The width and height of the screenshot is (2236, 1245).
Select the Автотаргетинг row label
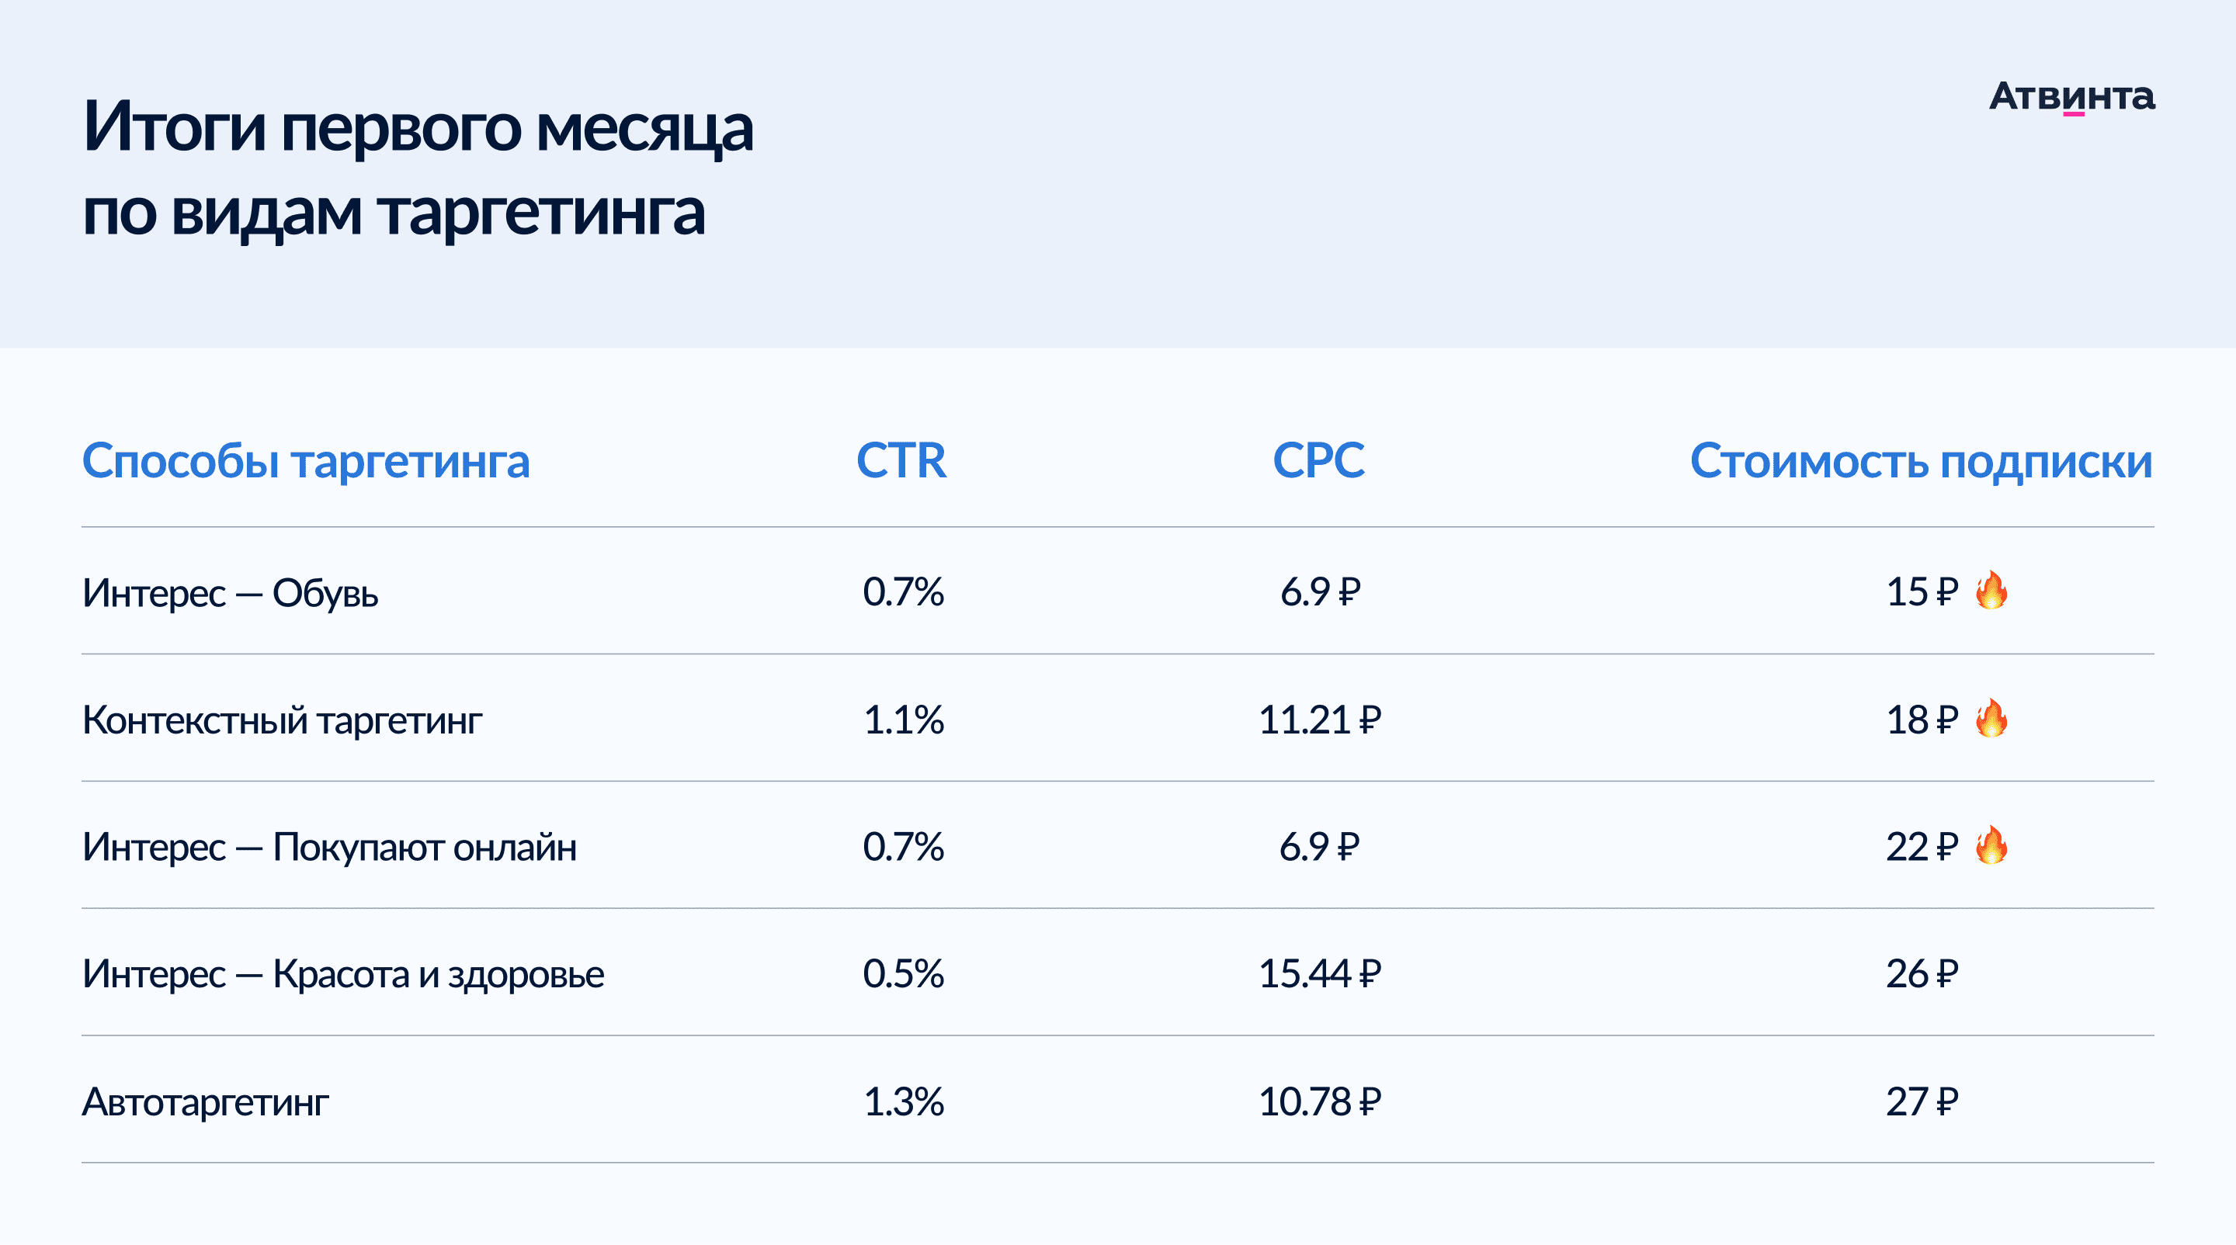pyautogui.click(x=205, y=1102)
